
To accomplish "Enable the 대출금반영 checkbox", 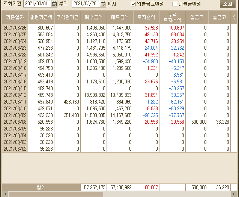I will coord(175,4).
